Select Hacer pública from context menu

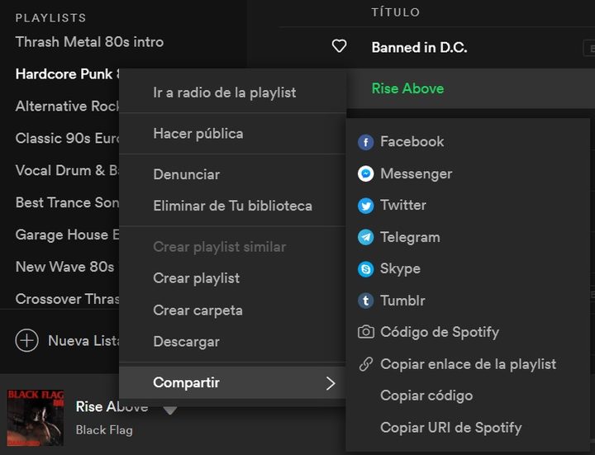click(x=198, y=134)
